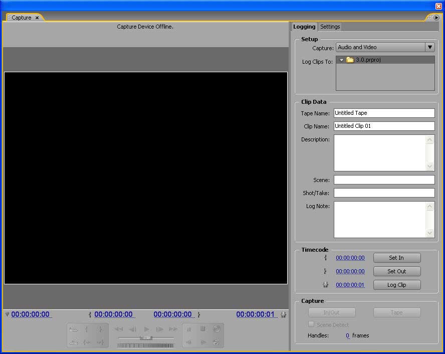This screenshot has height=354, width=445.
Task: Click the Set Out button
Action: click(x=397, y=271)
